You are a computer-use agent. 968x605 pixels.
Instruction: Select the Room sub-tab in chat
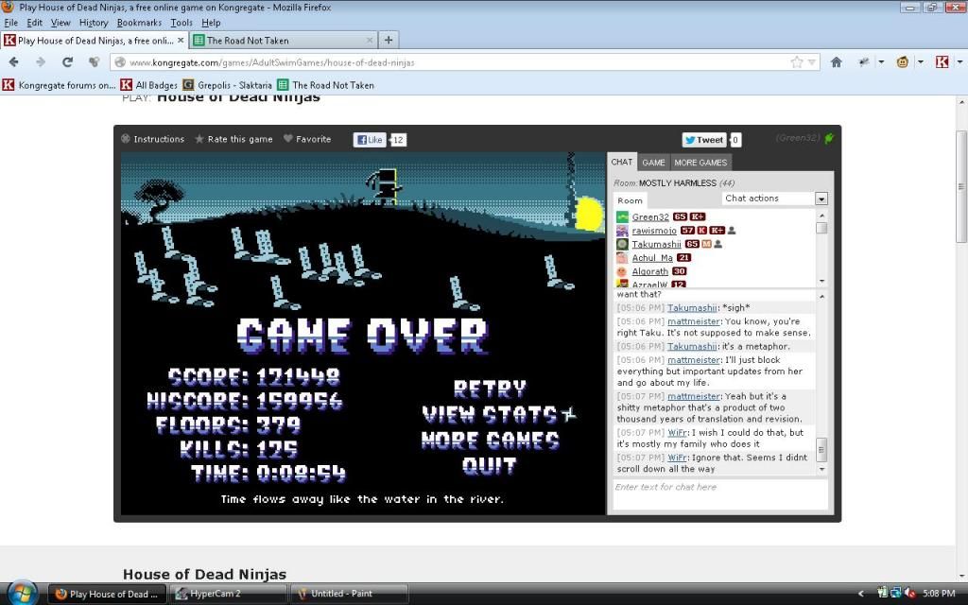pyautogui.click(x=630, y=200)
